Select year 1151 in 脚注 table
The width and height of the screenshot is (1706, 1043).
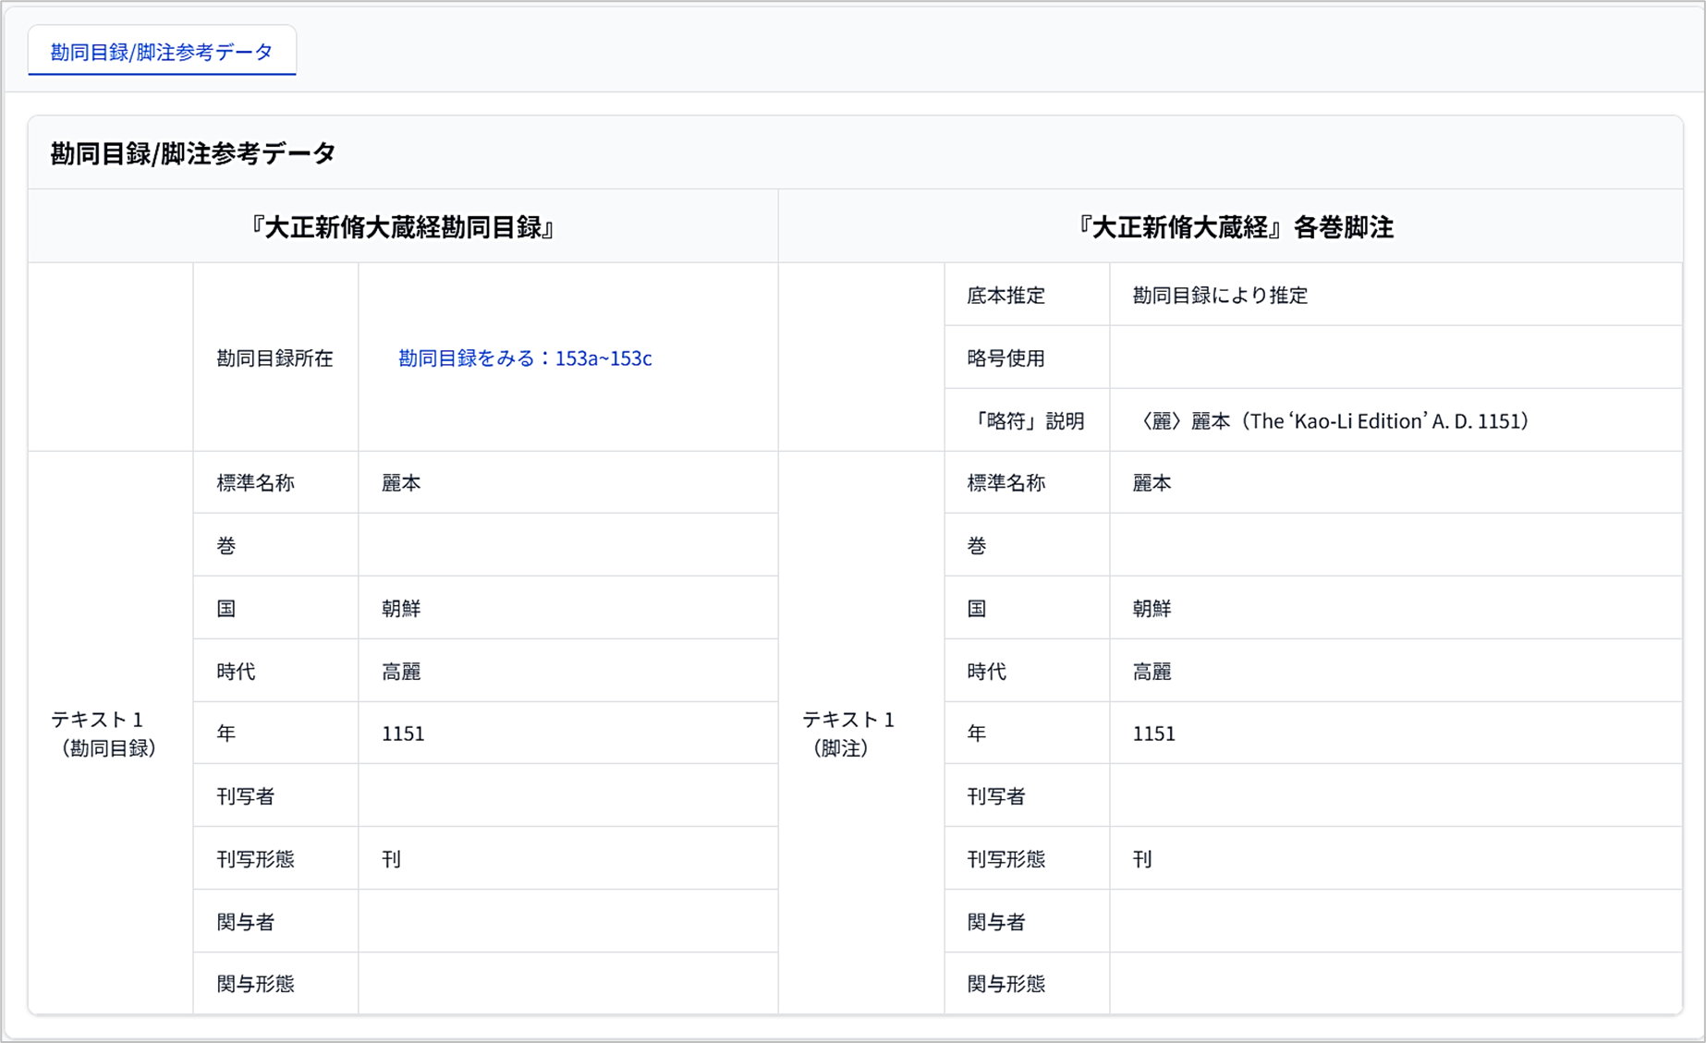coord(1153,734)
